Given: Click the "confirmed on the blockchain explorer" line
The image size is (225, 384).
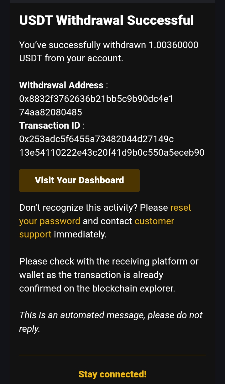Looking at the screenshot, I should [97, 288].
